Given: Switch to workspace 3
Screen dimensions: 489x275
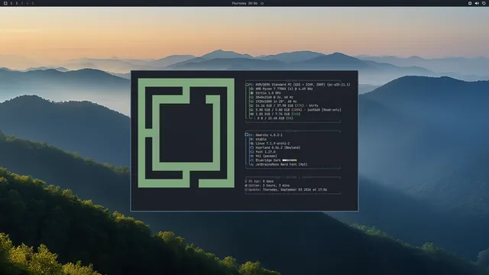Looking at the screenshot, I should tap(22, 3).
